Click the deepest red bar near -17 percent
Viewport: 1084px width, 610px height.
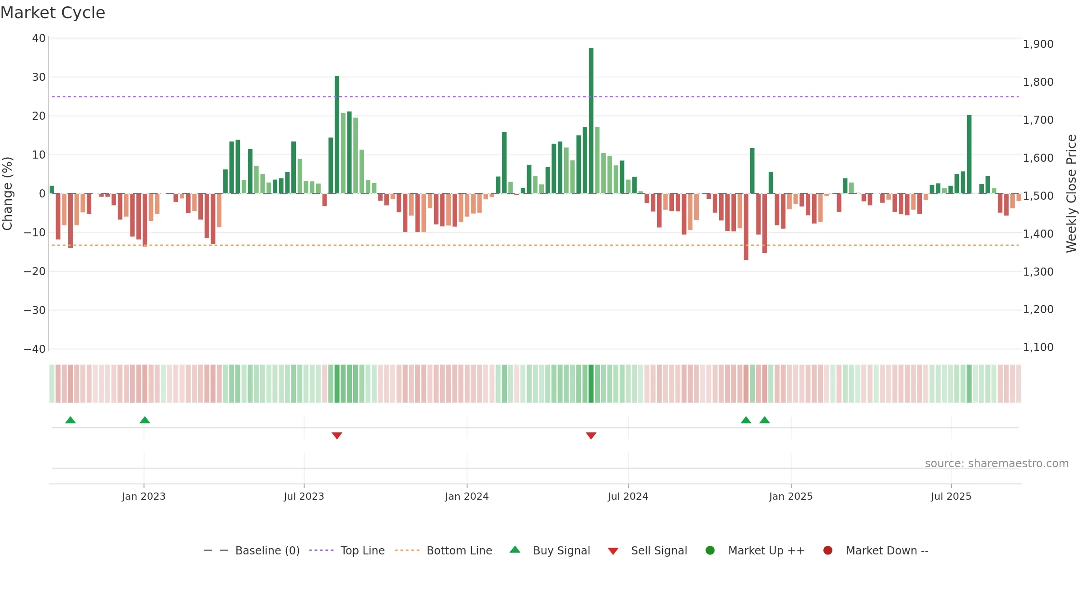(x=746, y=227)
